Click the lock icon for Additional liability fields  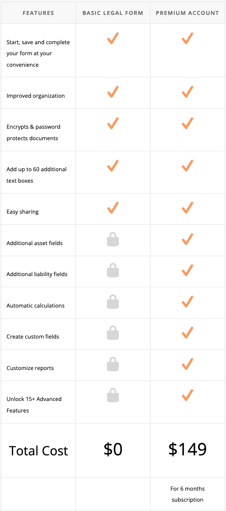click(x=113, y=270)
